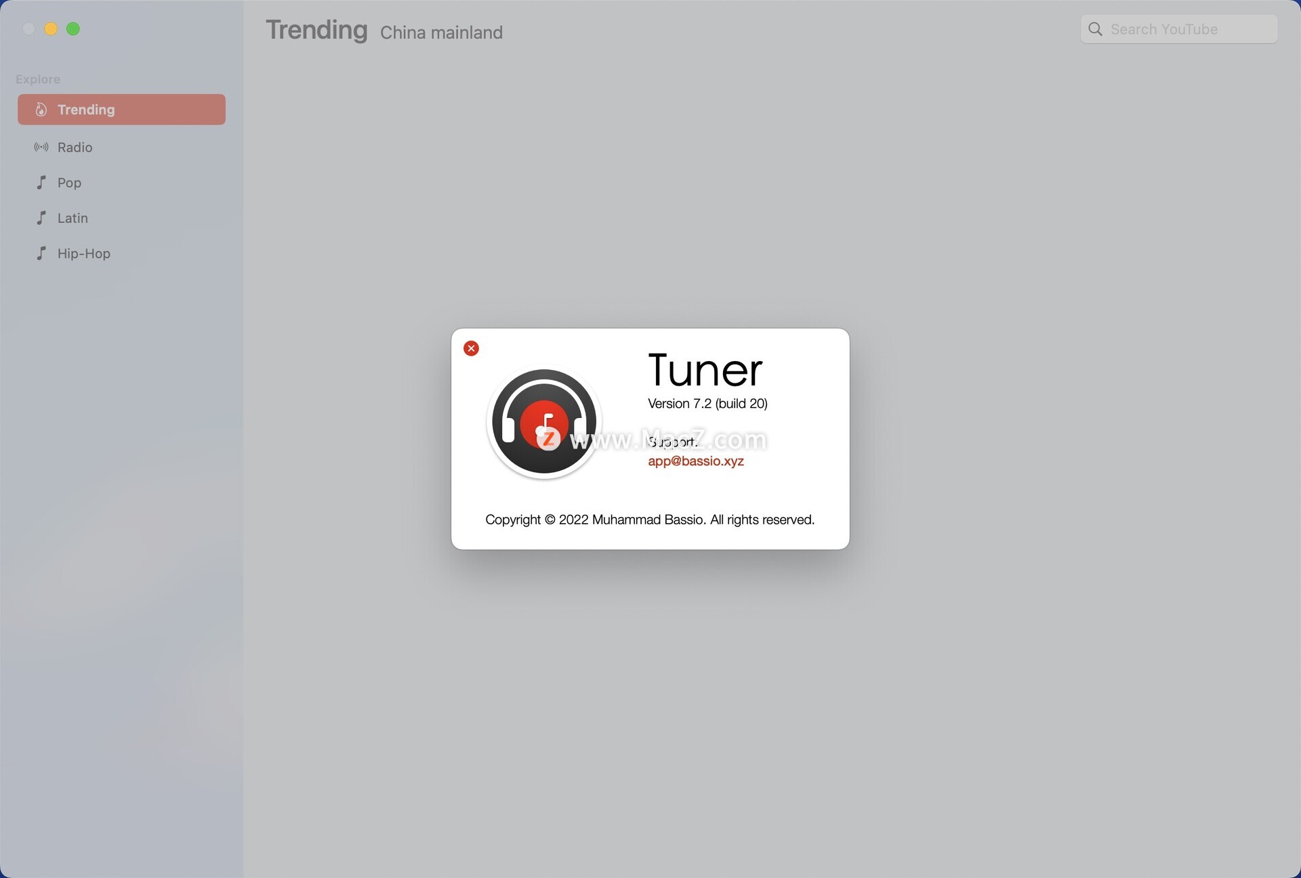Image resolution: width=1301 pixels, height=878 pixels.
Task: Click the music note icon beside Hip-Hop
Action: point(41,253)
